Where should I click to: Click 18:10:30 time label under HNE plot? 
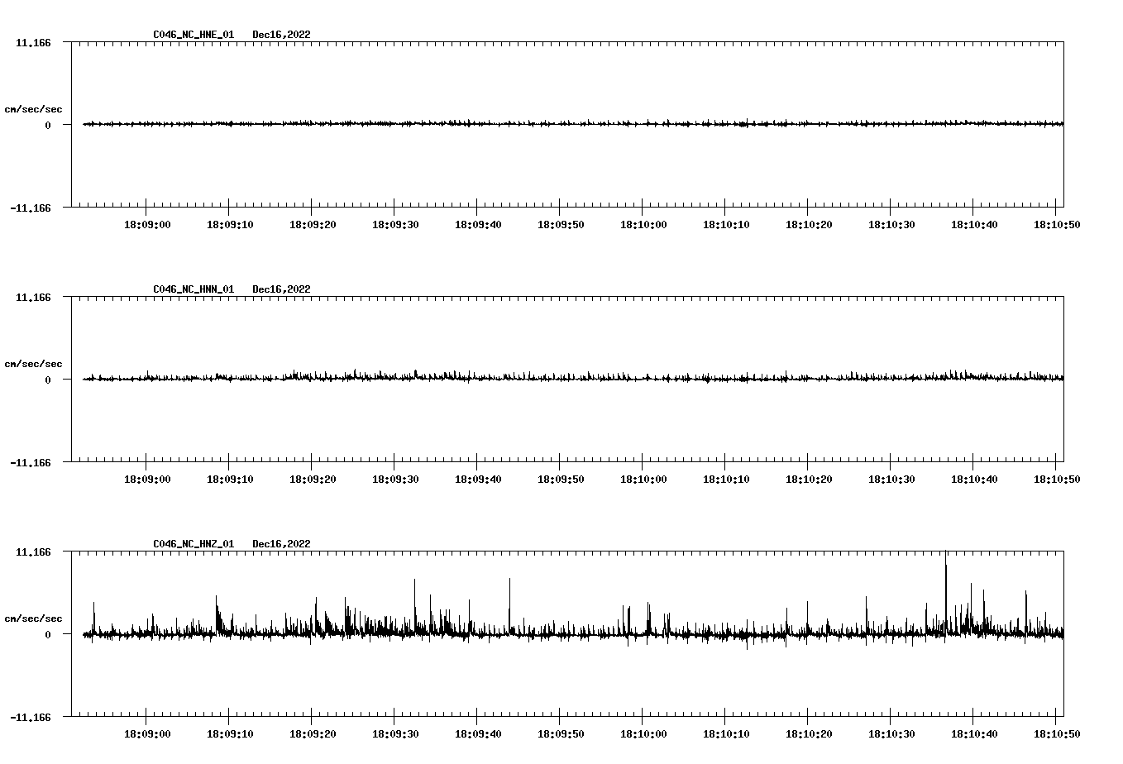pyautogui.click(x=891, y=224)
